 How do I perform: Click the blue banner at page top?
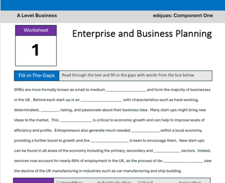112,5
